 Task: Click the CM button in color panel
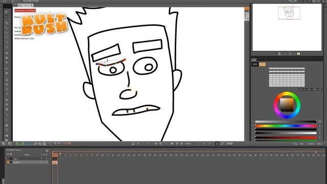(x=320, y=89)
